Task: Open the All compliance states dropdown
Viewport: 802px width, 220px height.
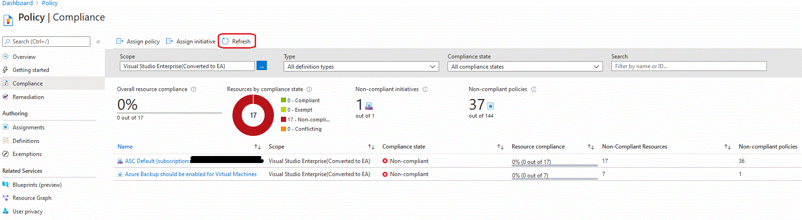Action: click(x=525, y=66)
